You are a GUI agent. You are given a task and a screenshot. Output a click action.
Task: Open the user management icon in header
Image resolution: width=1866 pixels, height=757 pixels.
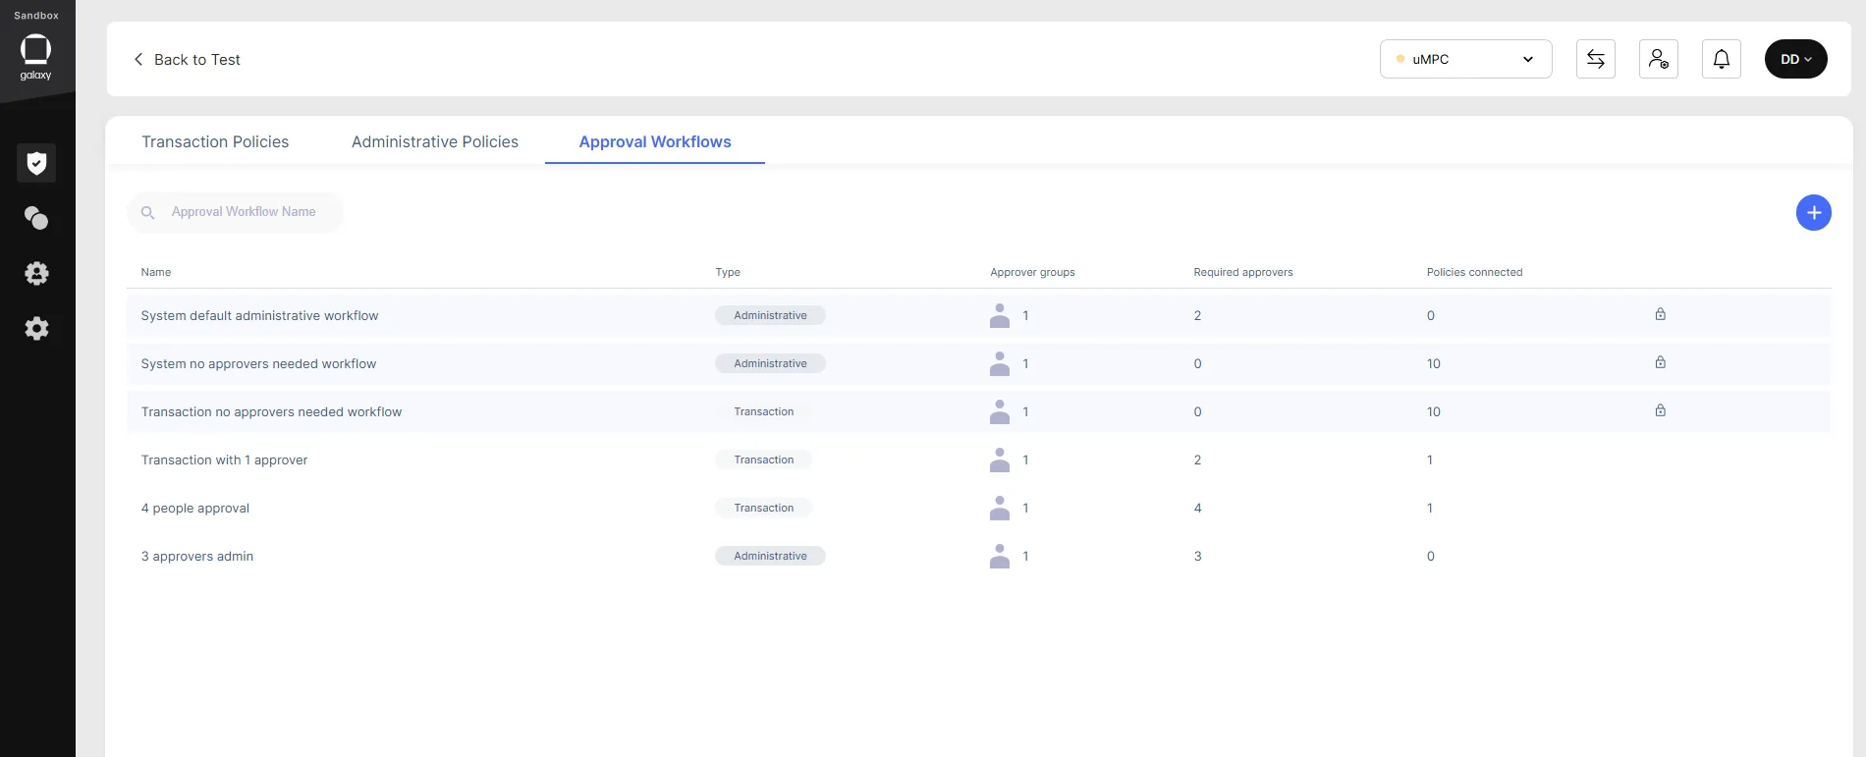click(1659, 59)
